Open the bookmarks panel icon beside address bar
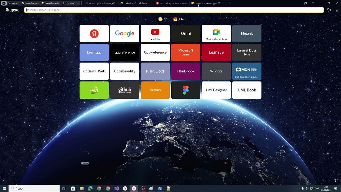The image size is (341, 192). 329,10
